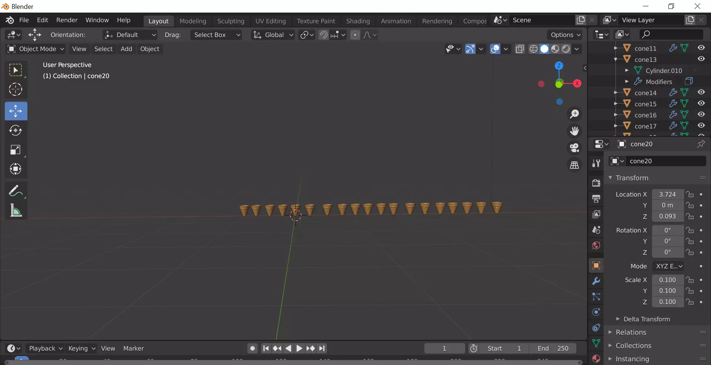Choose the Move tool
The image size is (711, 365).
pyautogui.click(x=16, y=111)
